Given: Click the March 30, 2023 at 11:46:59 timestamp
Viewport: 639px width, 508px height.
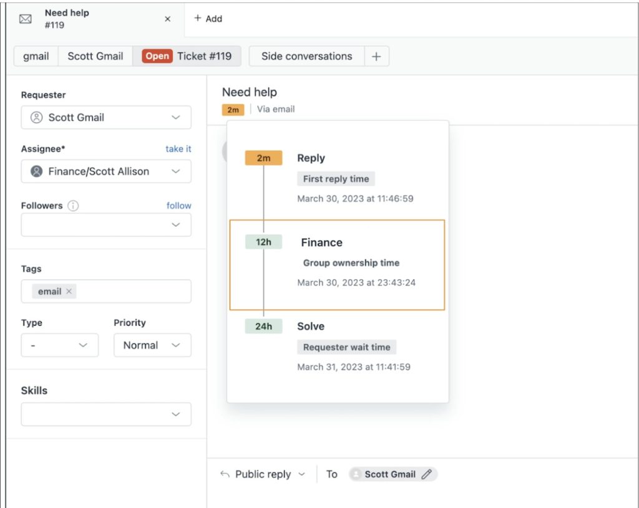Looking at the screenshot, I should point(355,199).
